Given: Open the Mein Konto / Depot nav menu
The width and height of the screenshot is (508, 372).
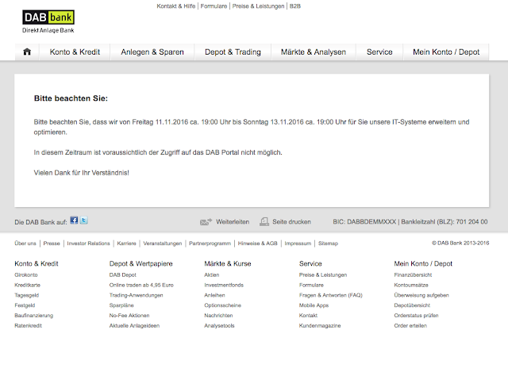Looking at the screenshot, I should (x=446, y=52).
